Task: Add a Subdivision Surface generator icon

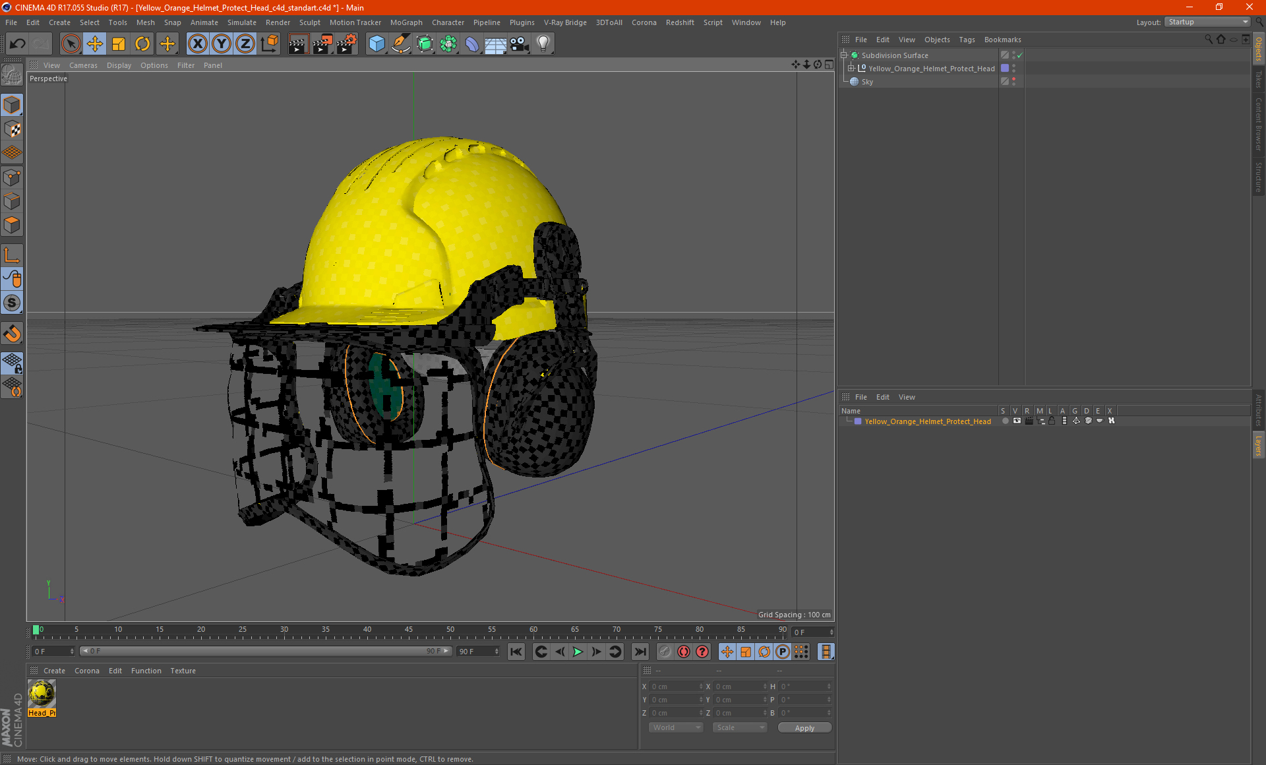Action: click(x=425, y=44)
